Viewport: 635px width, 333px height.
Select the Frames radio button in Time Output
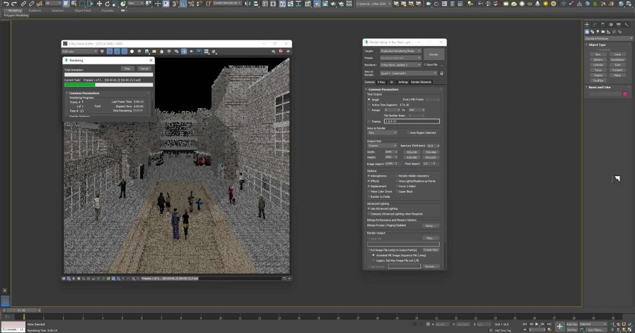(x=369, y=121)
